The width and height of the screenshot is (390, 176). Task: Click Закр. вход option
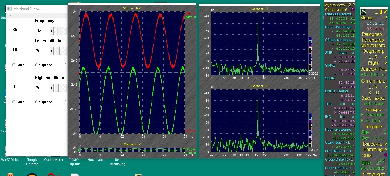pos(373,98)
